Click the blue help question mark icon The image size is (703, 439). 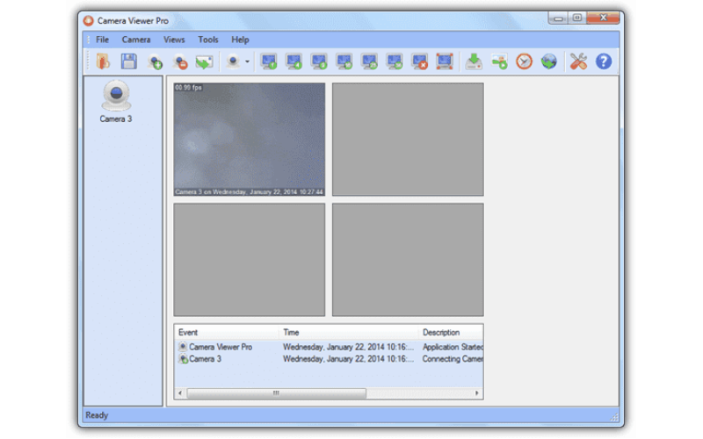604,61
